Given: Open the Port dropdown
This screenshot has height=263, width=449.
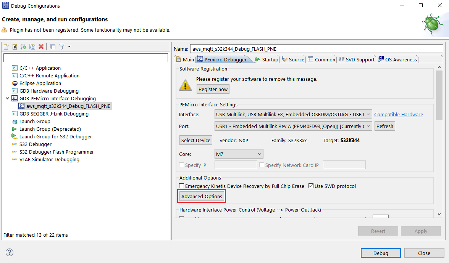Looking at the screenshot, I should (293, 126).
